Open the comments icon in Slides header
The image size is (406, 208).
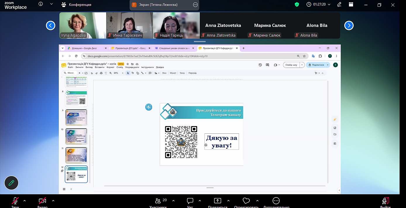(x=267, y=65)
